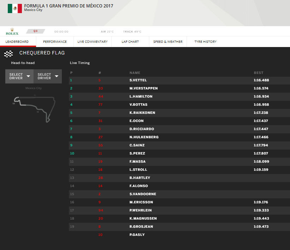Click P.WEHRLEIN driver name

(x=141, y=210)
